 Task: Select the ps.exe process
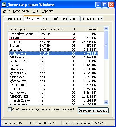[x=53, y=65]
